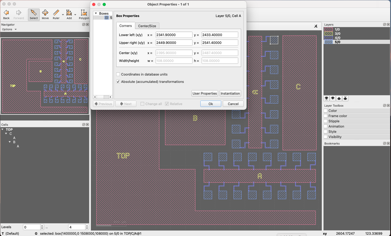Enable Coordinates in database units checkbox

point(118,74)
